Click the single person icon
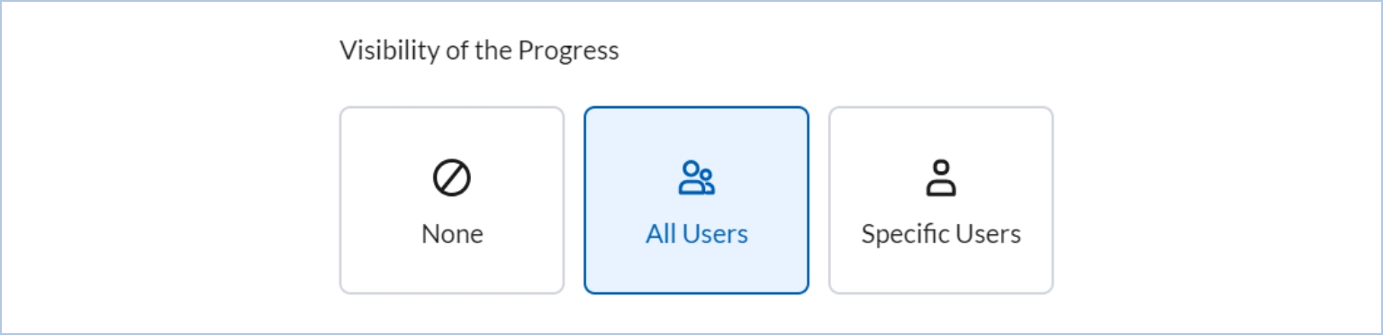 click(941, 178)
